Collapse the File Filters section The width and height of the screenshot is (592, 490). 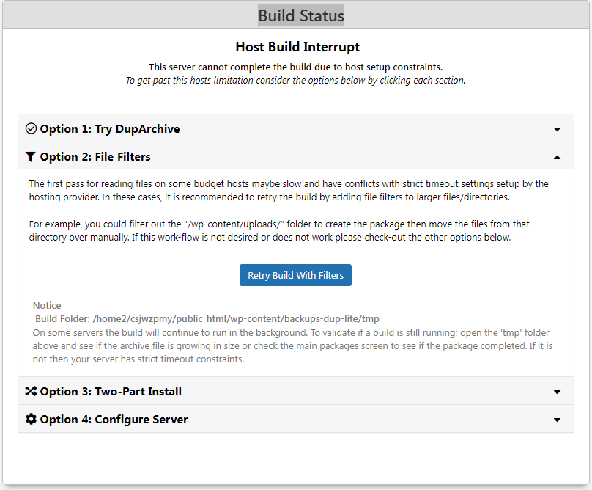[x=293, y=156]
